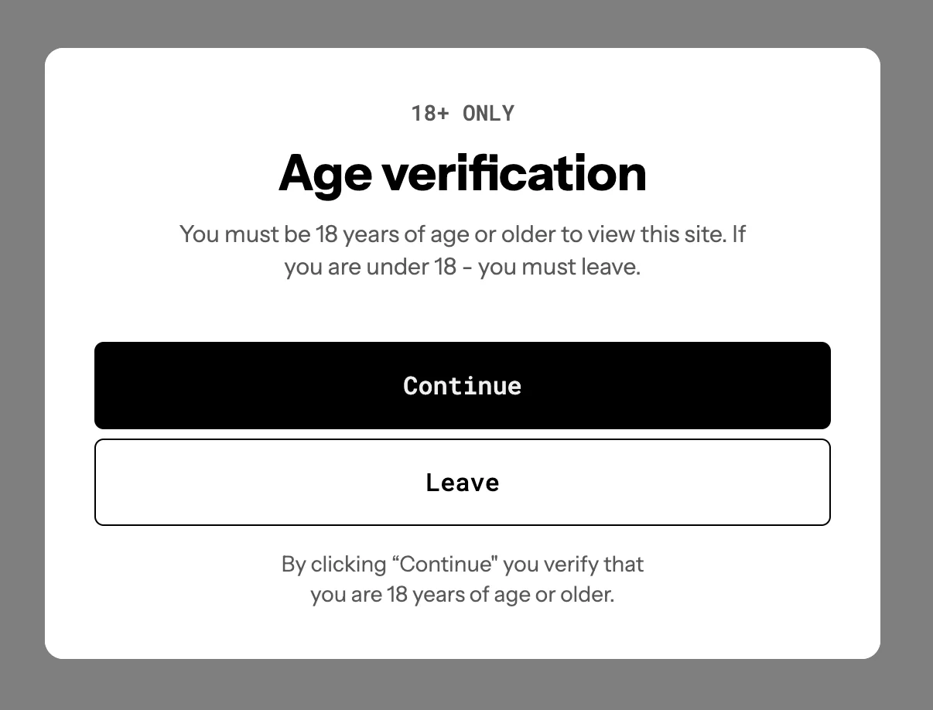The height and width of the screenshot is (710, 933).
Task: Click the 18+ ONLY label
Action: pos(462,113)
